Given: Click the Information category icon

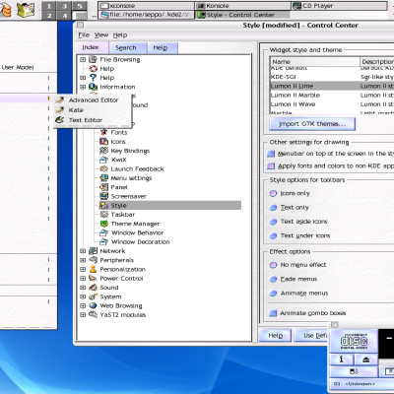Looking at the screenshot, I should [x=94, y=87].
